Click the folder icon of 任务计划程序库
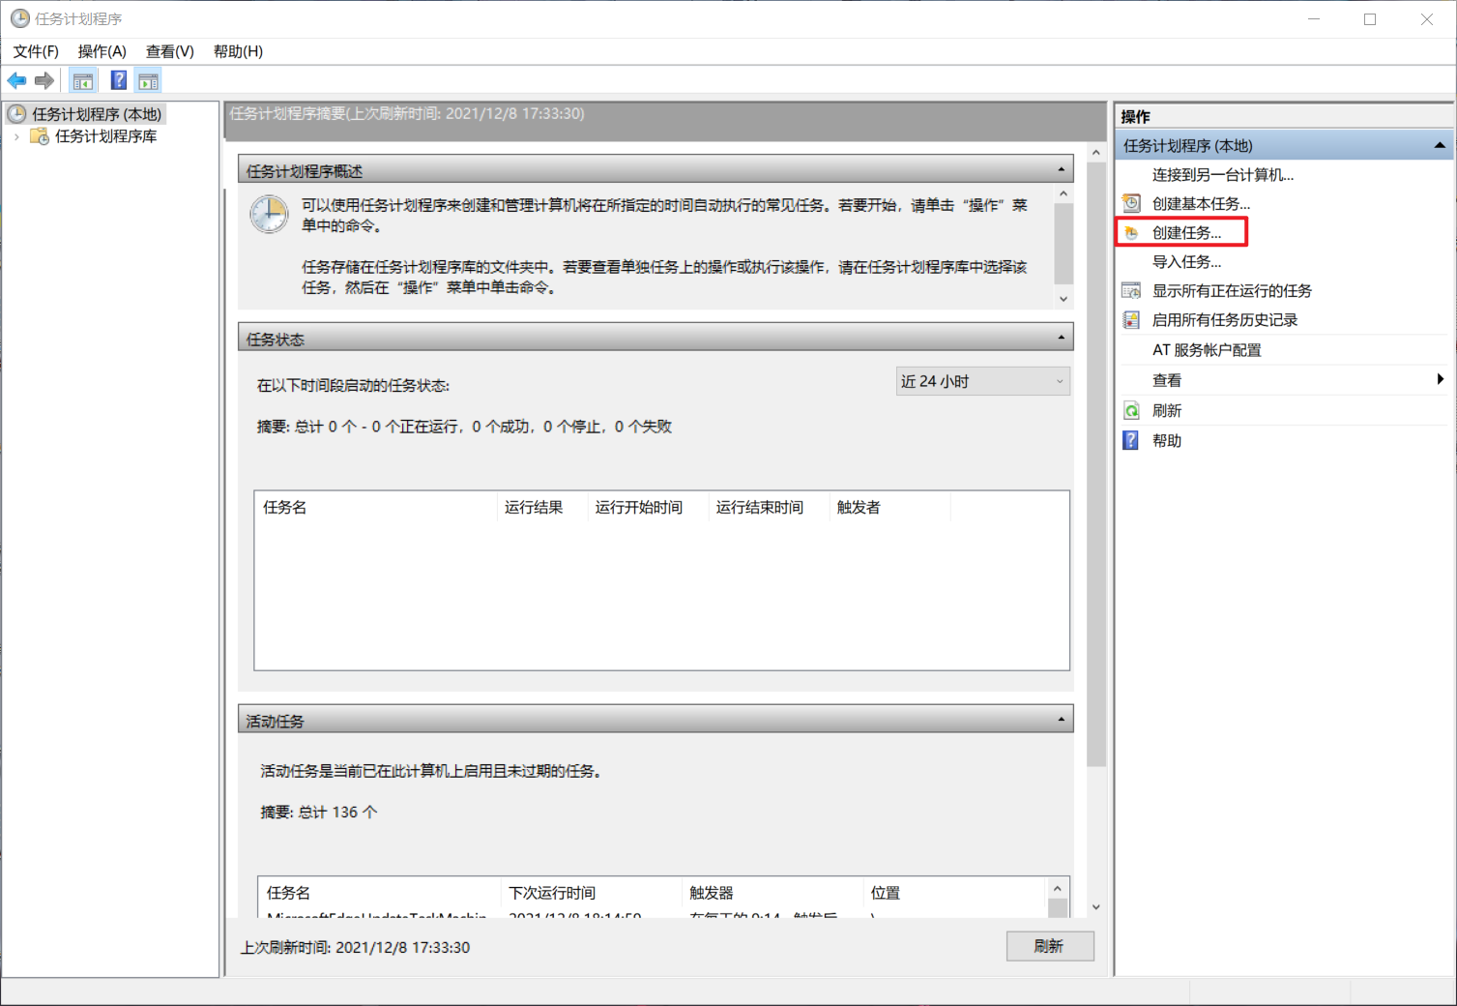Image resolution: width=1457 pixels, height=1006 pixels. click(x=40, y=136)
